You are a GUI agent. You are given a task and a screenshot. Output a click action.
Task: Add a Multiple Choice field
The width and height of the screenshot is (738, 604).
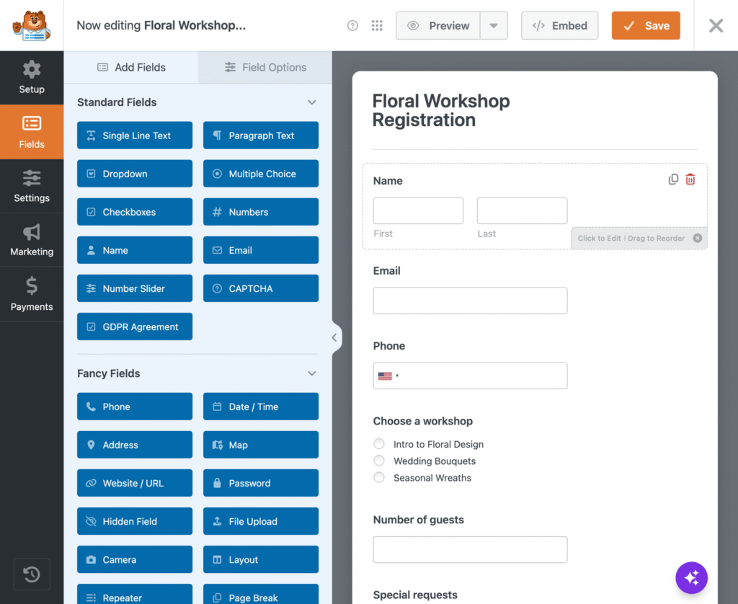coord(261,174)
